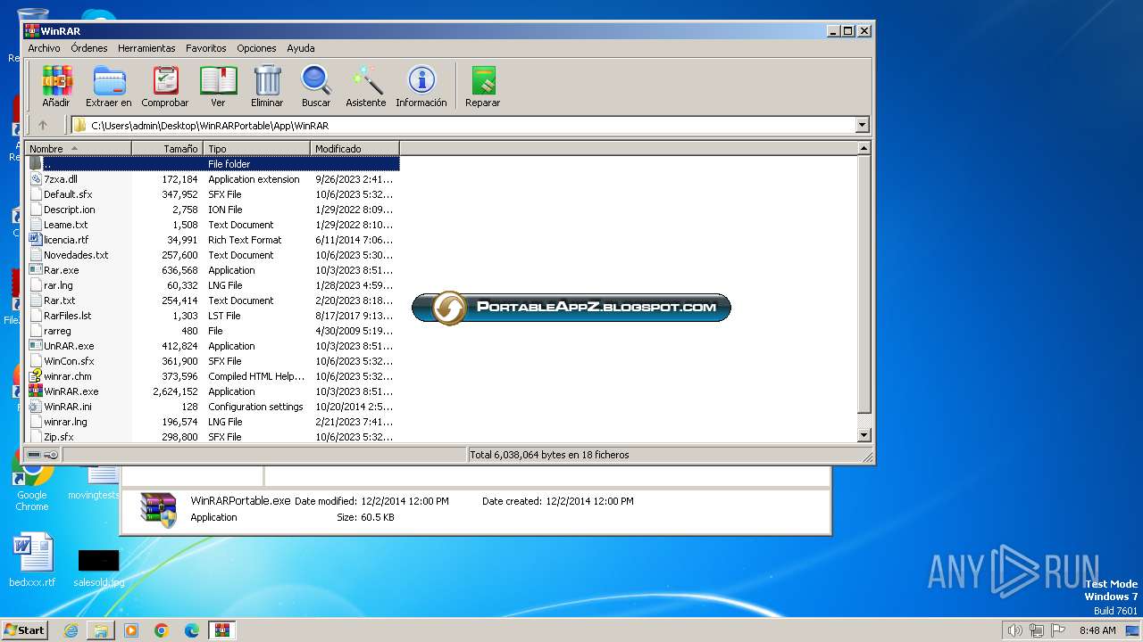
Task: Open Internet Explorer from taskbar
Action: click(x=71, y=630)
